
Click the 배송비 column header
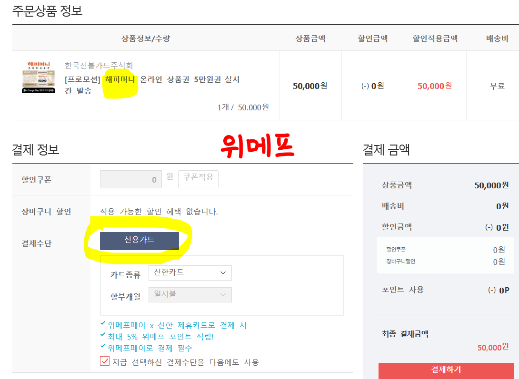[x=497, y=39]
